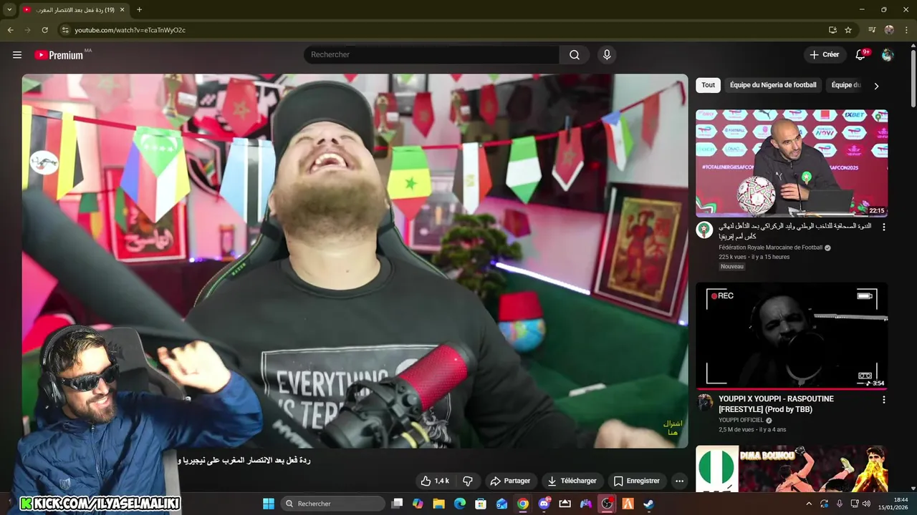917x515 pixels.
Task: Open Windows Start menu
Action: coord(268,504)
